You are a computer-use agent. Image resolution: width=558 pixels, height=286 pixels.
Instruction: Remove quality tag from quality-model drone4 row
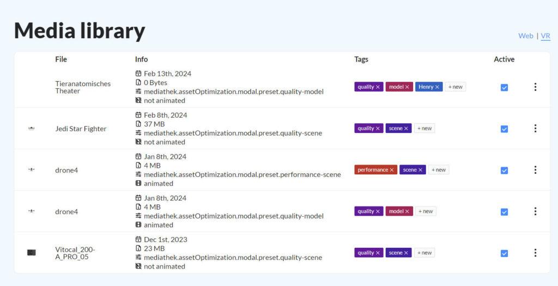click(x=378, y=211)
